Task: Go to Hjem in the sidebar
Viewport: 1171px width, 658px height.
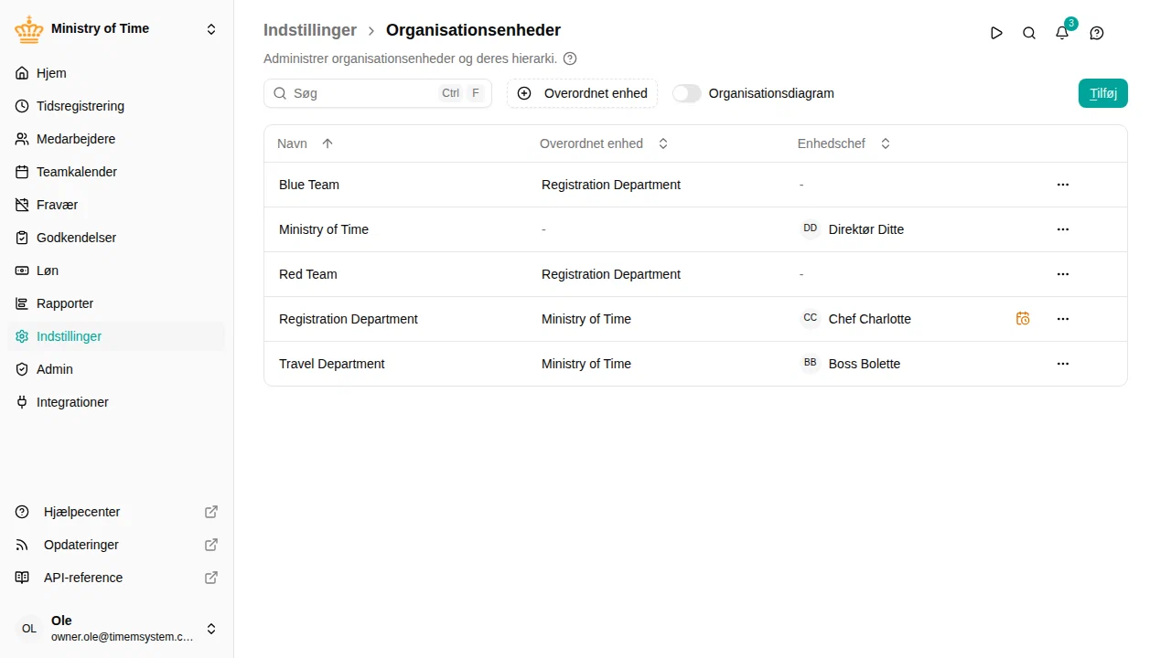Action: tap(116, 73)
